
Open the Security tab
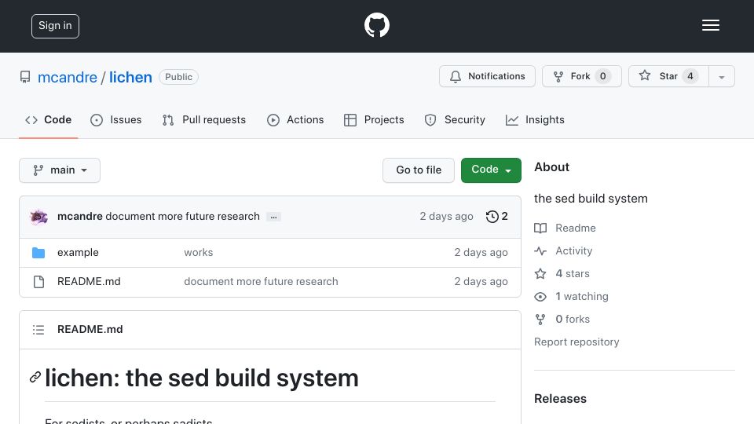coord(455,119)
